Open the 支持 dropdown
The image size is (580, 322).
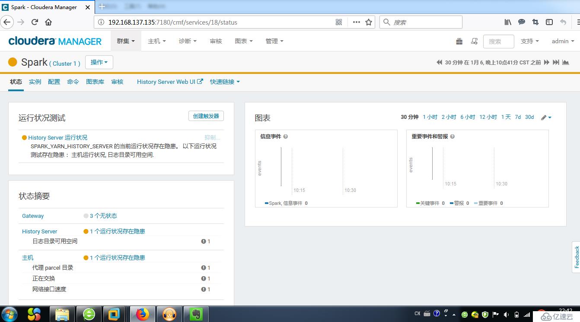(x=530, y=41)
